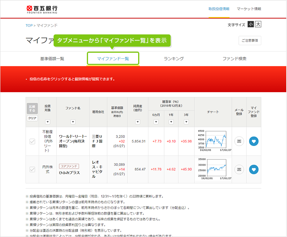
Task: Click the TOP breadcrumb link
Action: pos(29,25)
